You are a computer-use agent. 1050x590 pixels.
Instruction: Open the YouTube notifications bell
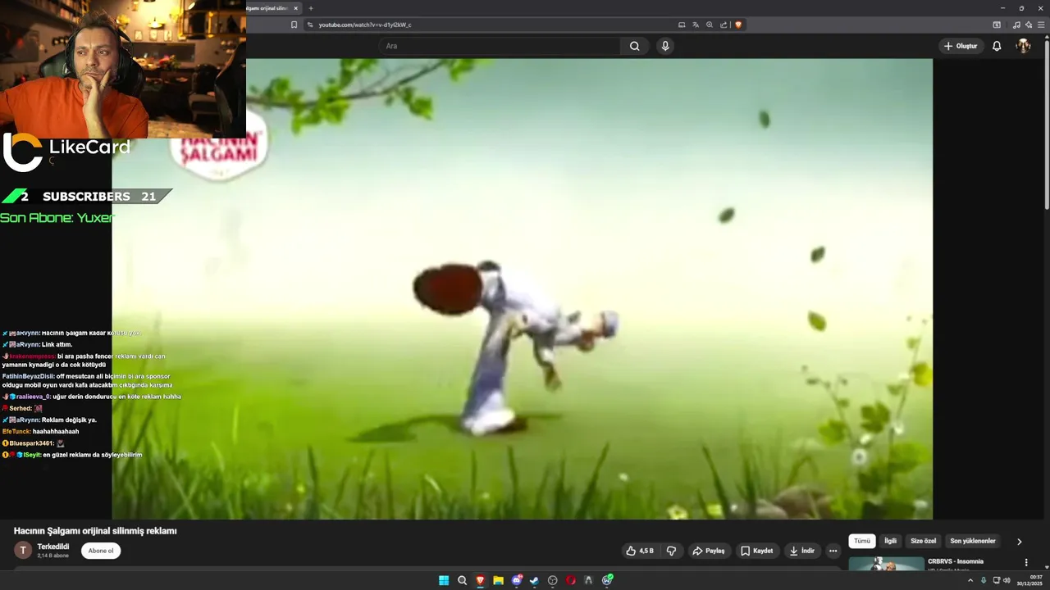click(x=997, y=46)
